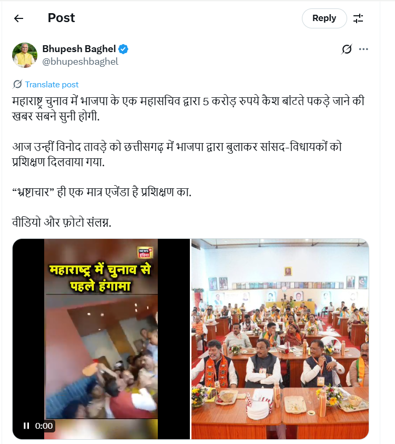Click the Post header title
395x444 pixels.
click(x=62, y=18)
